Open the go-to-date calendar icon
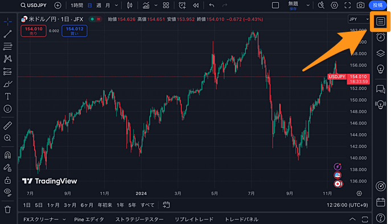 click(x=166, y=205)
